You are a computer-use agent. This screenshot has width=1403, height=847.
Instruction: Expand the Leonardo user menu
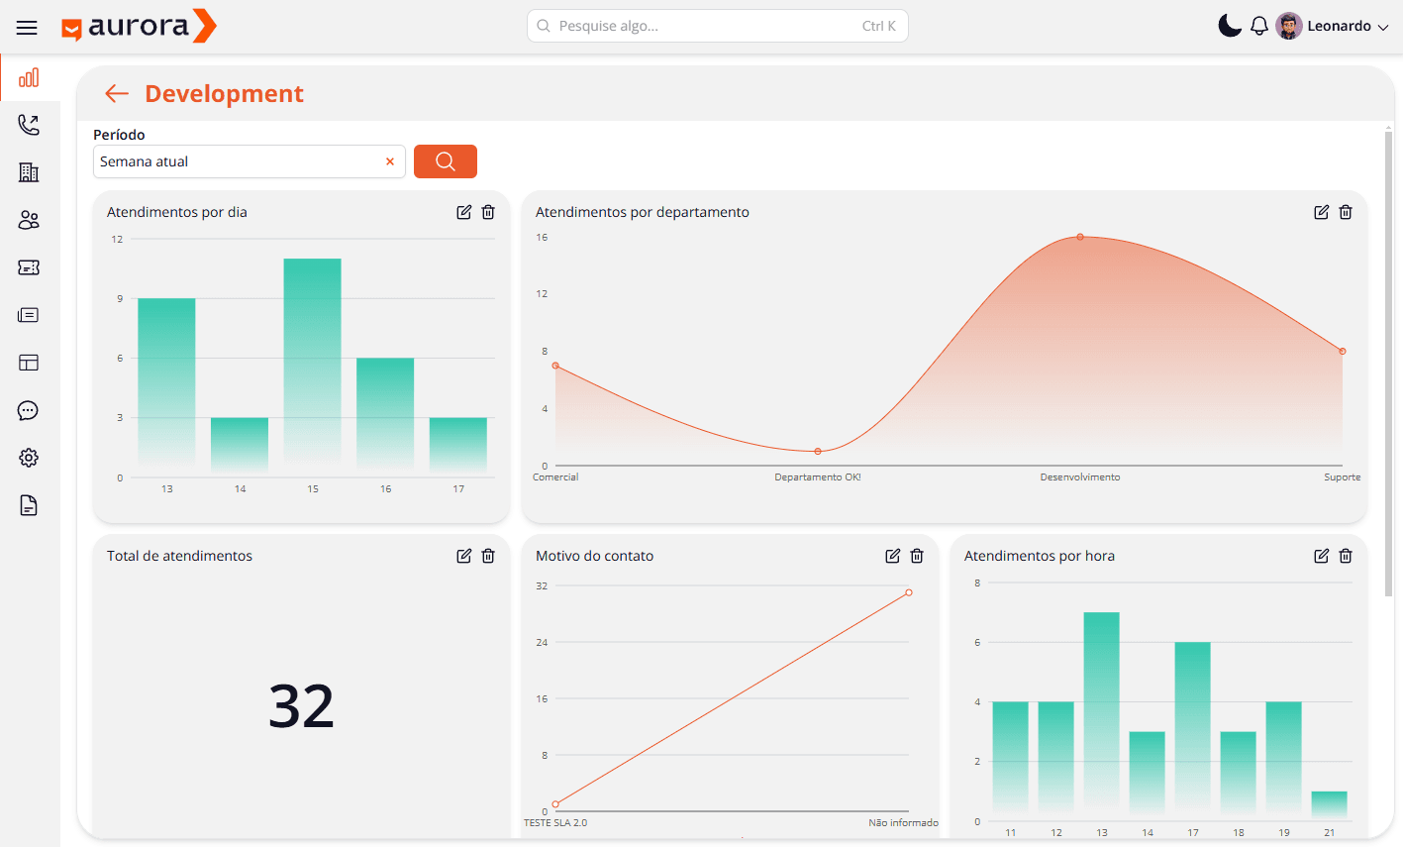tap(1337, 27)
